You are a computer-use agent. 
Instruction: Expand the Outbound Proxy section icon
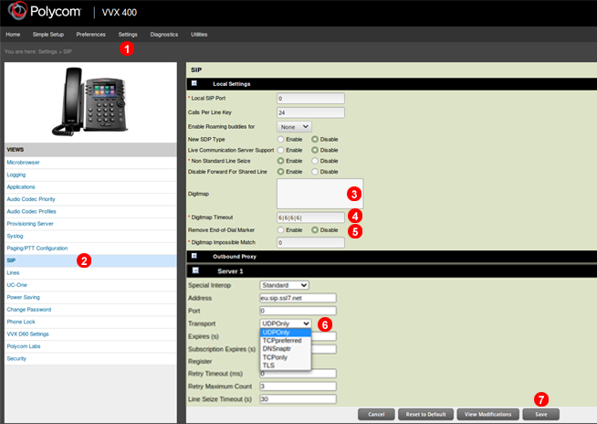click(194, 256)
